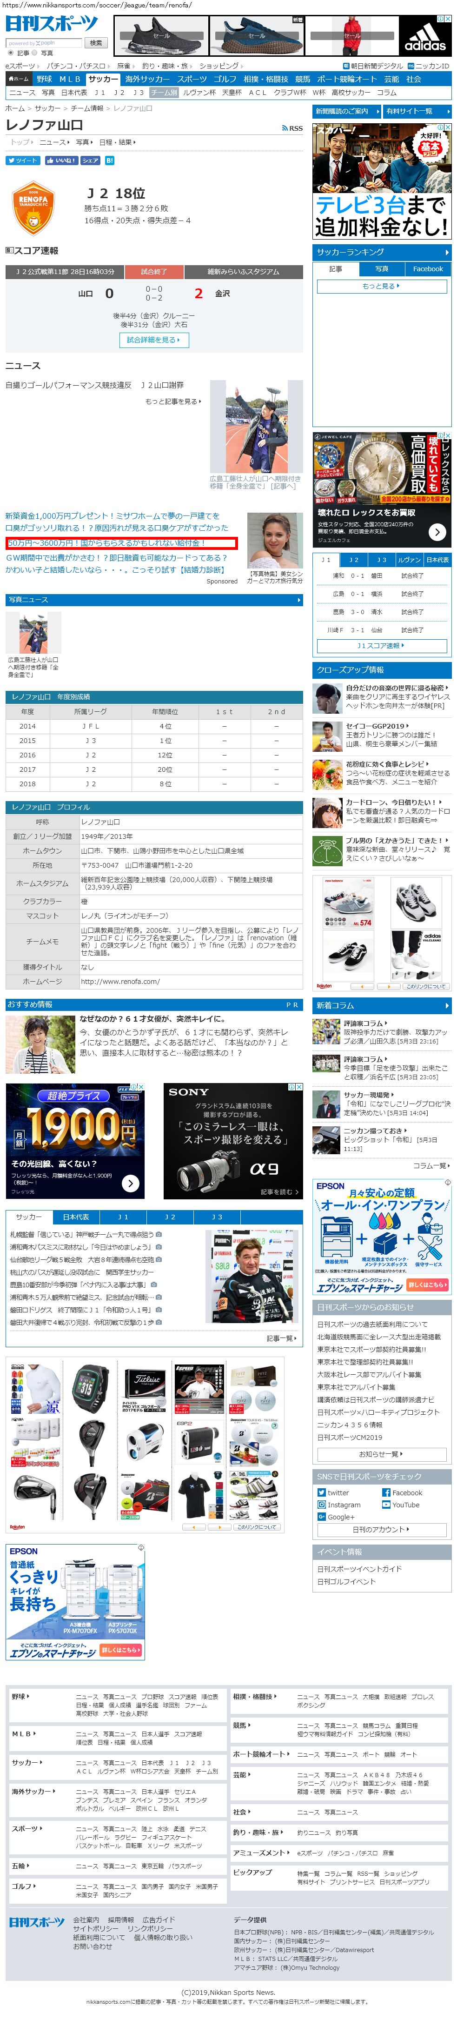Like the page with Facebook いいね button
This screenshot has height=2020, width=457.
click(61, 160)
